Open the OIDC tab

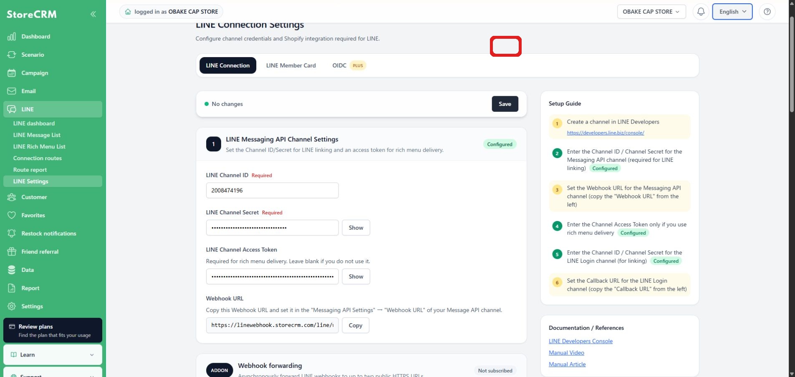[348, 65]
